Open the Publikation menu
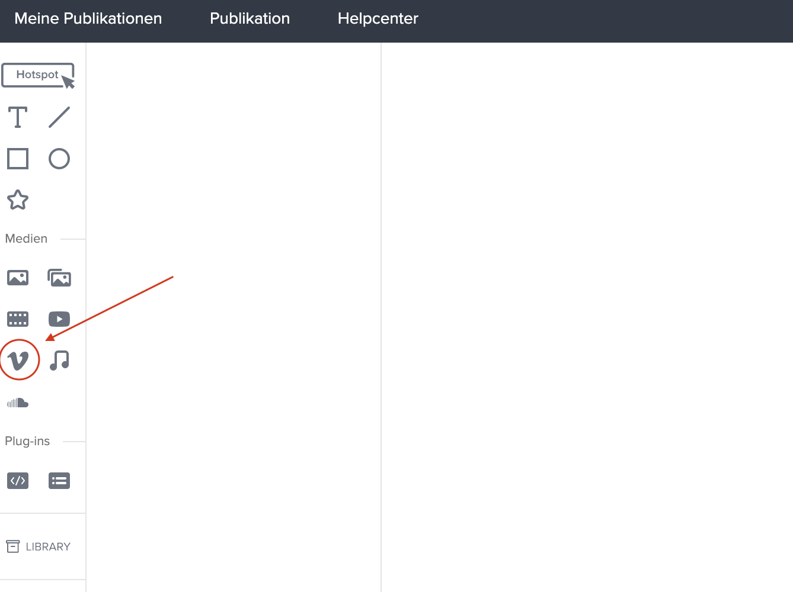The height and width of the screenshot is (592, 793). pos(250,19)
